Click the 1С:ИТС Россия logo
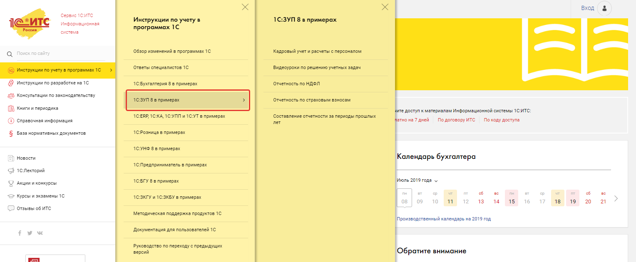Image resolution: width=636 pixels, height=262 pixels. pyautogui.click(x=29, y=24)
